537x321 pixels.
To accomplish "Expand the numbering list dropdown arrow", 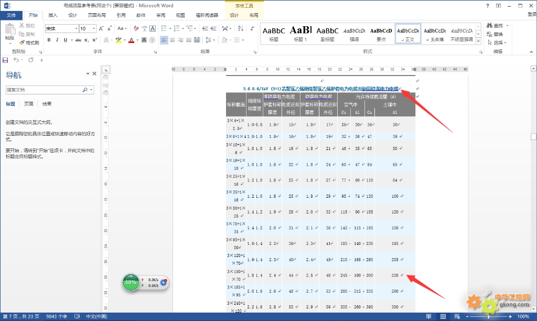I will click(x=183, y=28).
